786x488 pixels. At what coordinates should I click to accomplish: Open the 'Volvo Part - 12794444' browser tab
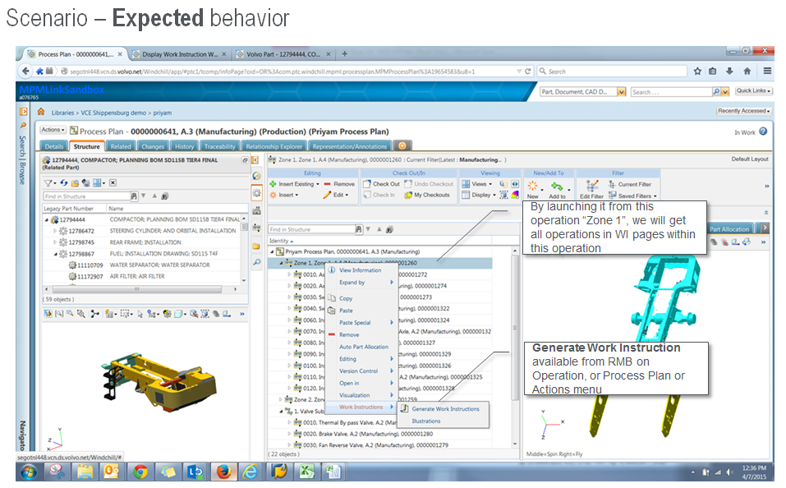point(283,54)
